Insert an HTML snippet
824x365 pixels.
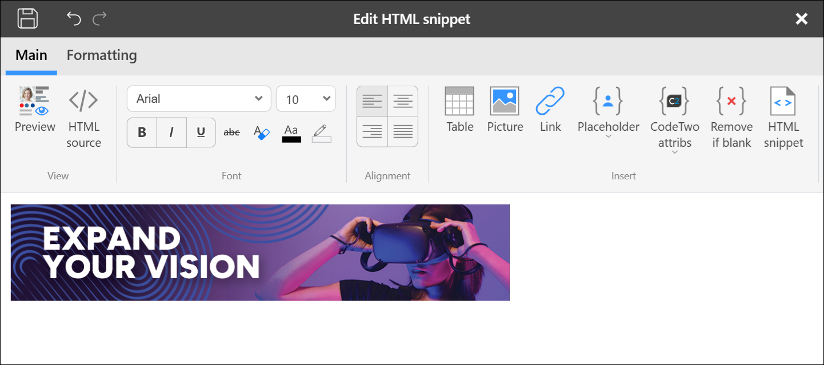click(783, 118)
